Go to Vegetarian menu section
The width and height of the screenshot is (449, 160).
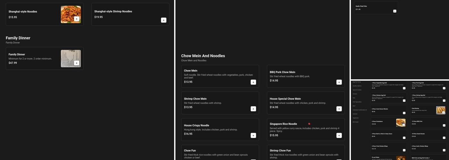coord(356,118)
